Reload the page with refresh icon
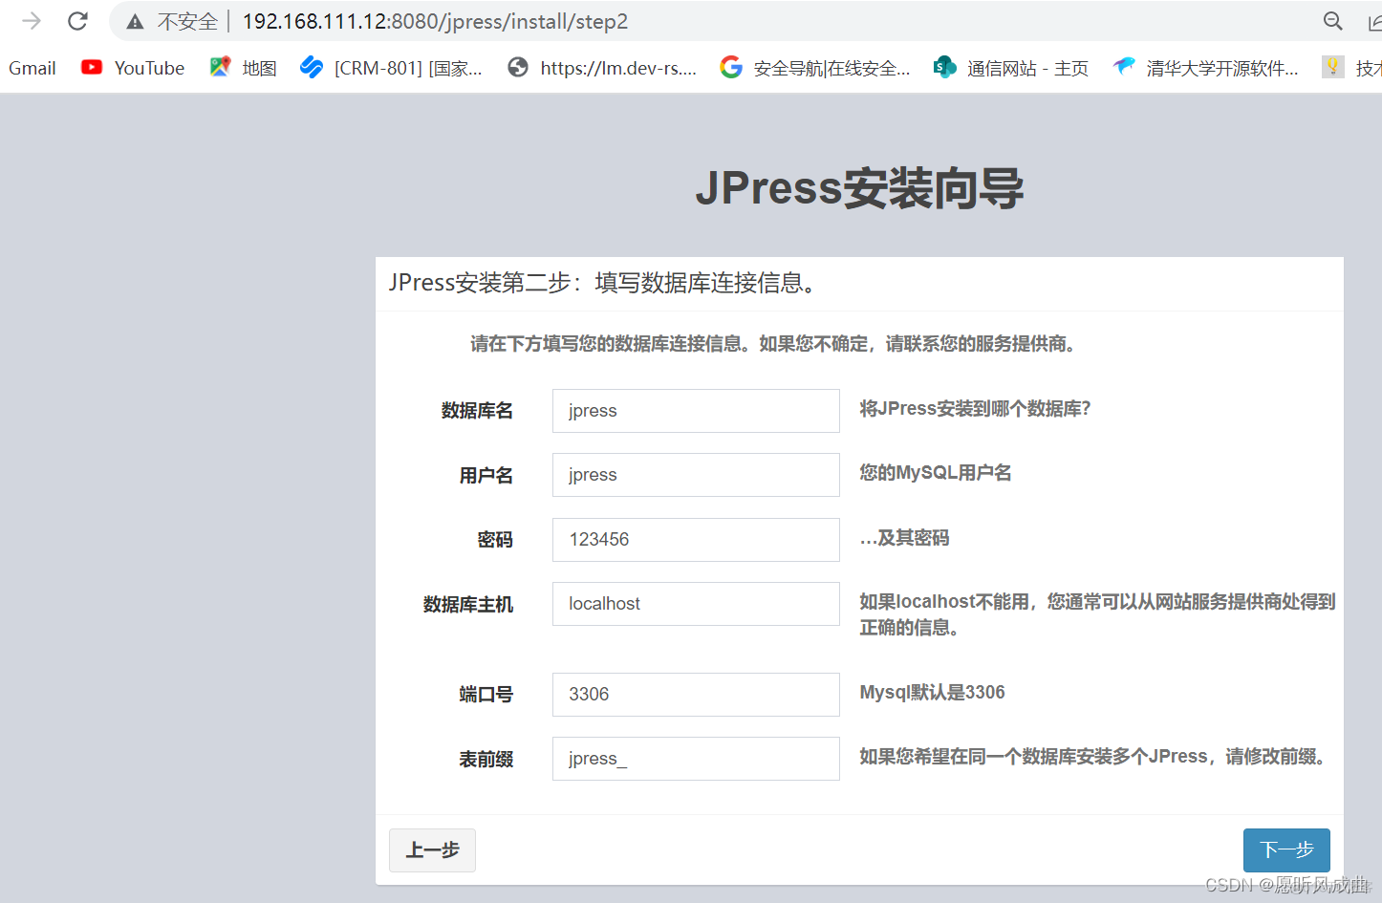 [x=77, y=21]
